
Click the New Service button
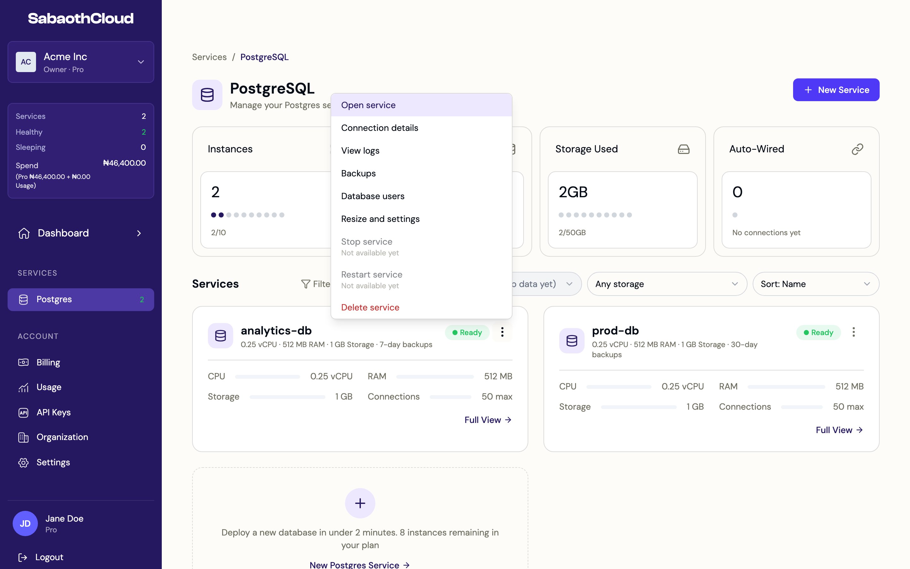[836, 90]
